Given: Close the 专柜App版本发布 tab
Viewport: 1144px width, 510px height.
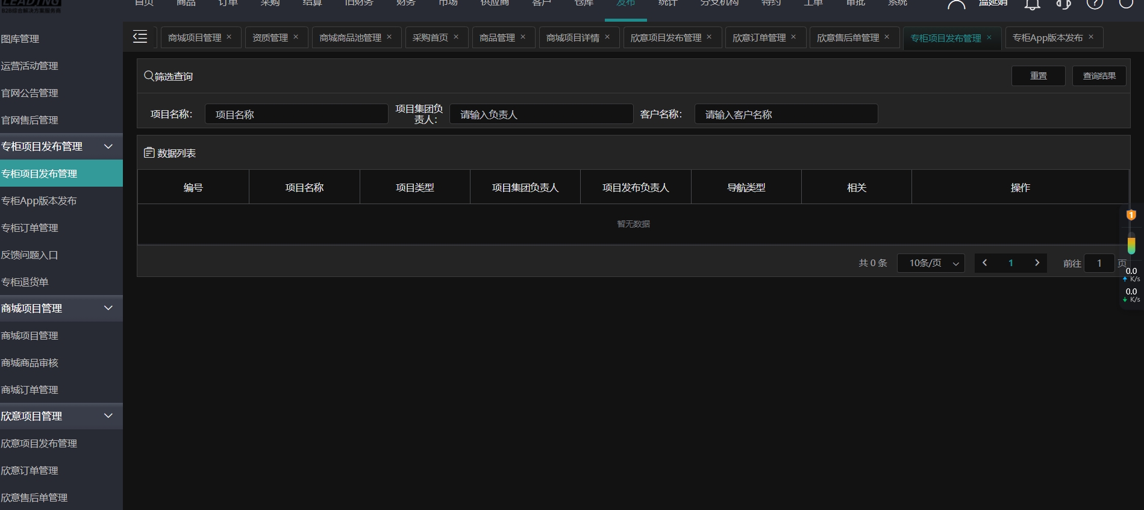Looking at the screenshot, I should [1091, 37].
